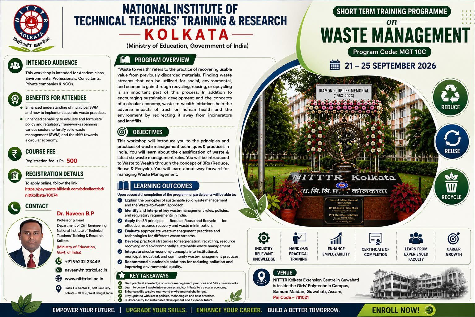Click the 'KEY TAKEAWAYS' heading
This screenshot has height=317, width=475.
click(149, 276)
